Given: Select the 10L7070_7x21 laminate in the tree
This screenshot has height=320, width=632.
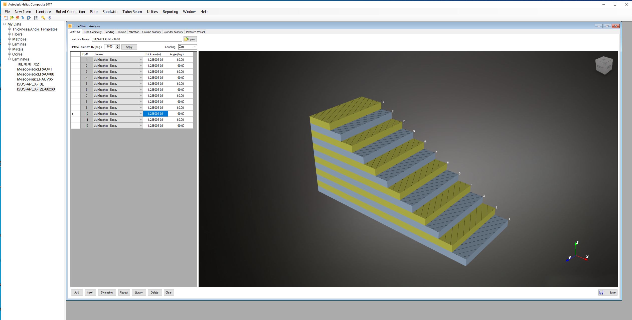Looking at the screenshot, I should tap(29, 64).
